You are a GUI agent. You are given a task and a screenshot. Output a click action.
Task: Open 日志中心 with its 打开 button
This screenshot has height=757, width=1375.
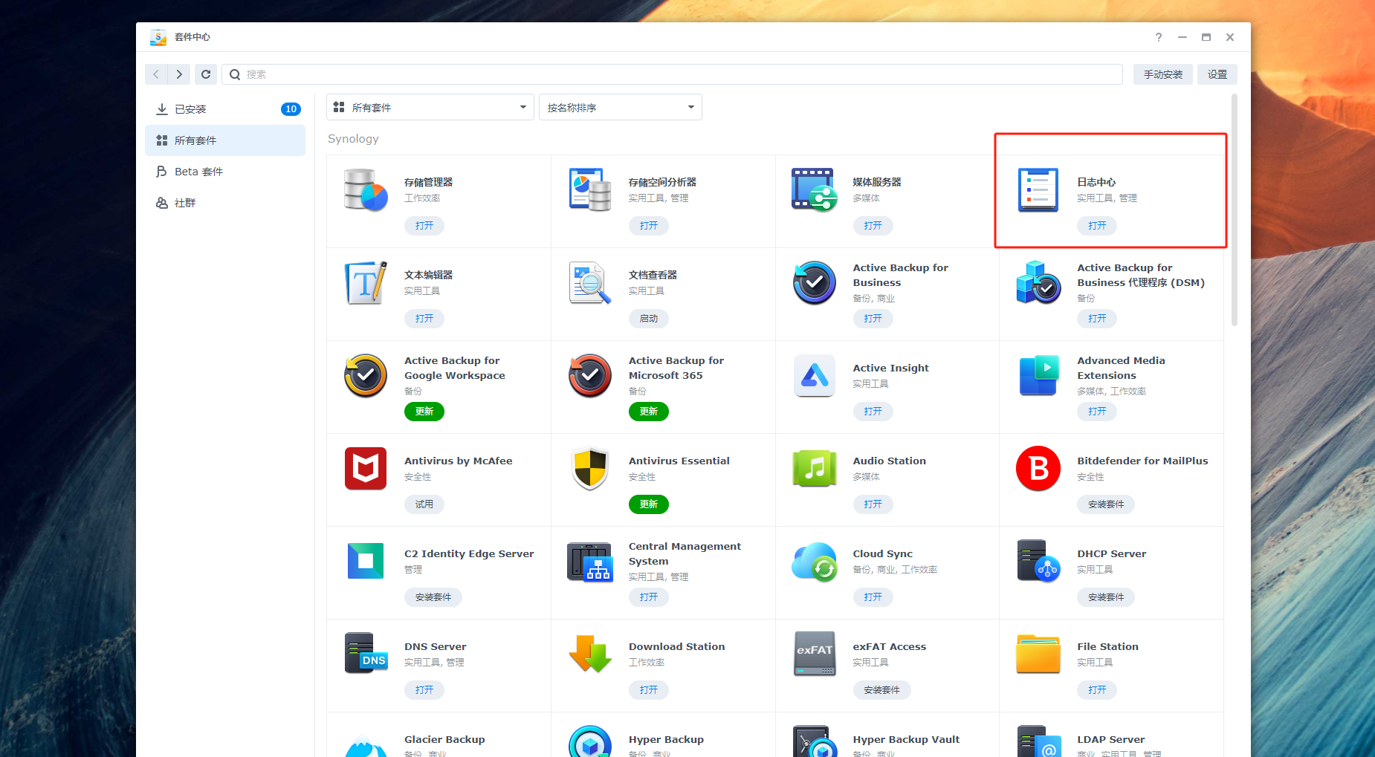1097,226
